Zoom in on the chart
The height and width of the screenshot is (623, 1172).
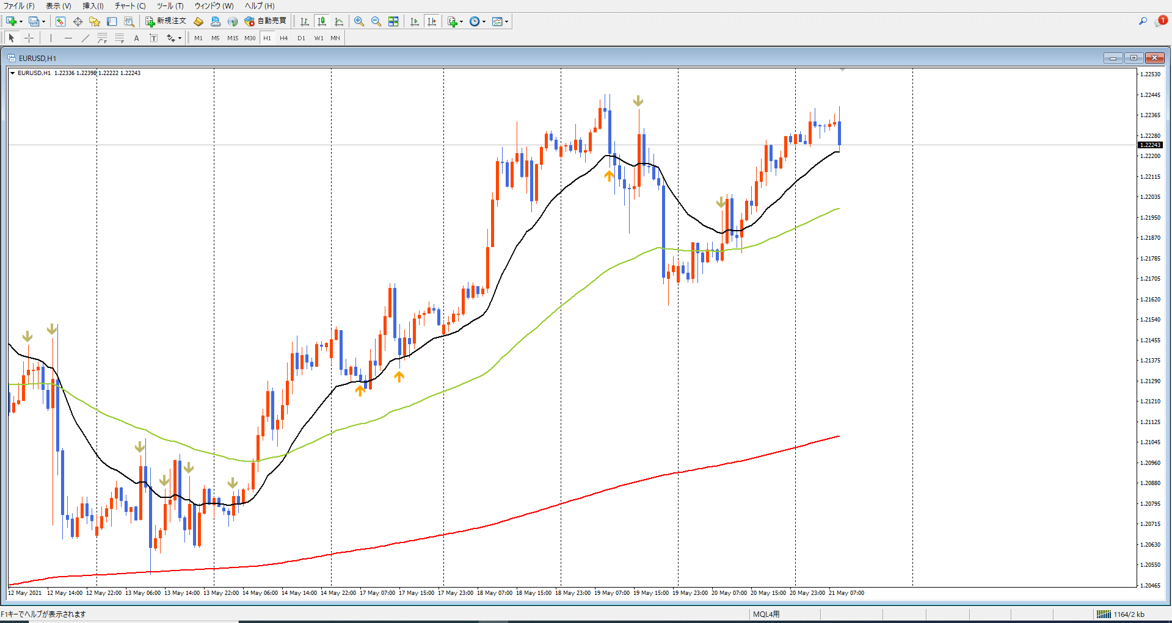(x=359, y=21)
